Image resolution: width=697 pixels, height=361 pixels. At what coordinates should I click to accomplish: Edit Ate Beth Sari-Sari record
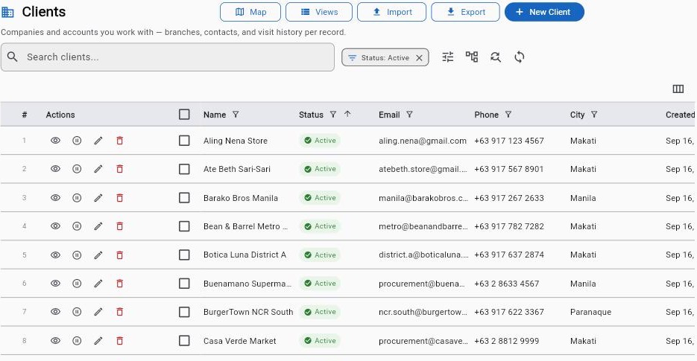[x=98, y=169]
